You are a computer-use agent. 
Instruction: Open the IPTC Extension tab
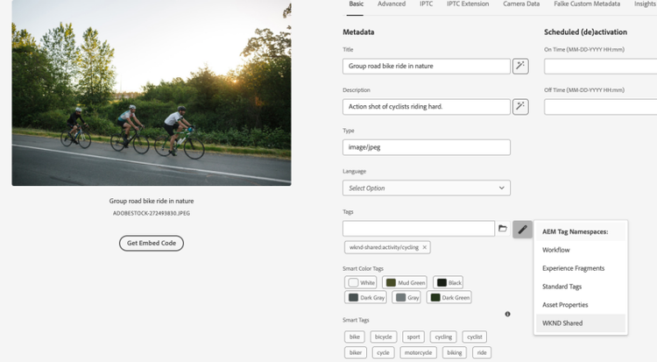click(468, 4)
